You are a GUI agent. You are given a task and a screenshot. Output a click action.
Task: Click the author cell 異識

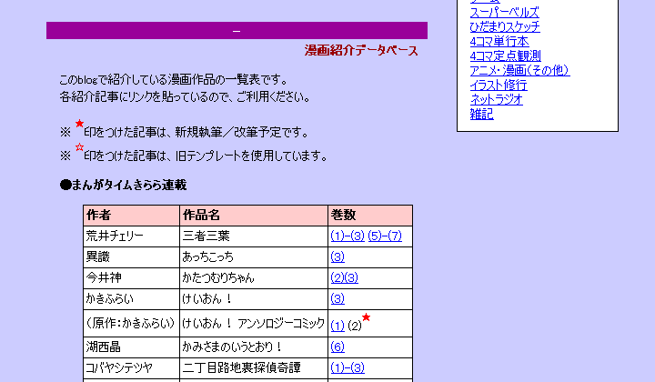pyautogui.click(x=131, y=257)
